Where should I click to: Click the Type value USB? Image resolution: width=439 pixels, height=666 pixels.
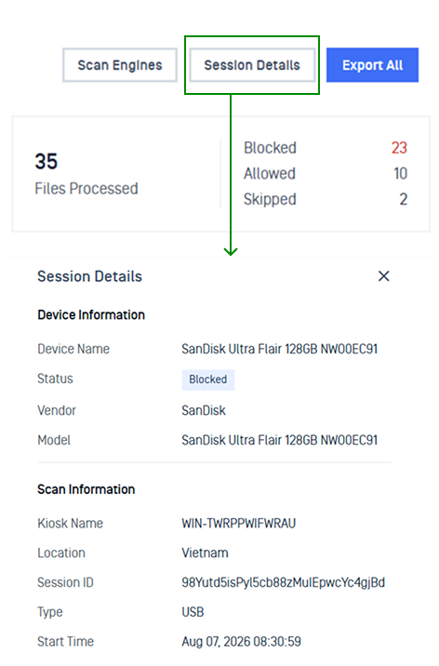coord(193,612)
